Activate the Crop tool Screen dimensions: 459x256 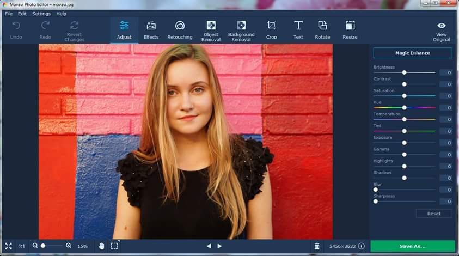(x=271, y=30)
